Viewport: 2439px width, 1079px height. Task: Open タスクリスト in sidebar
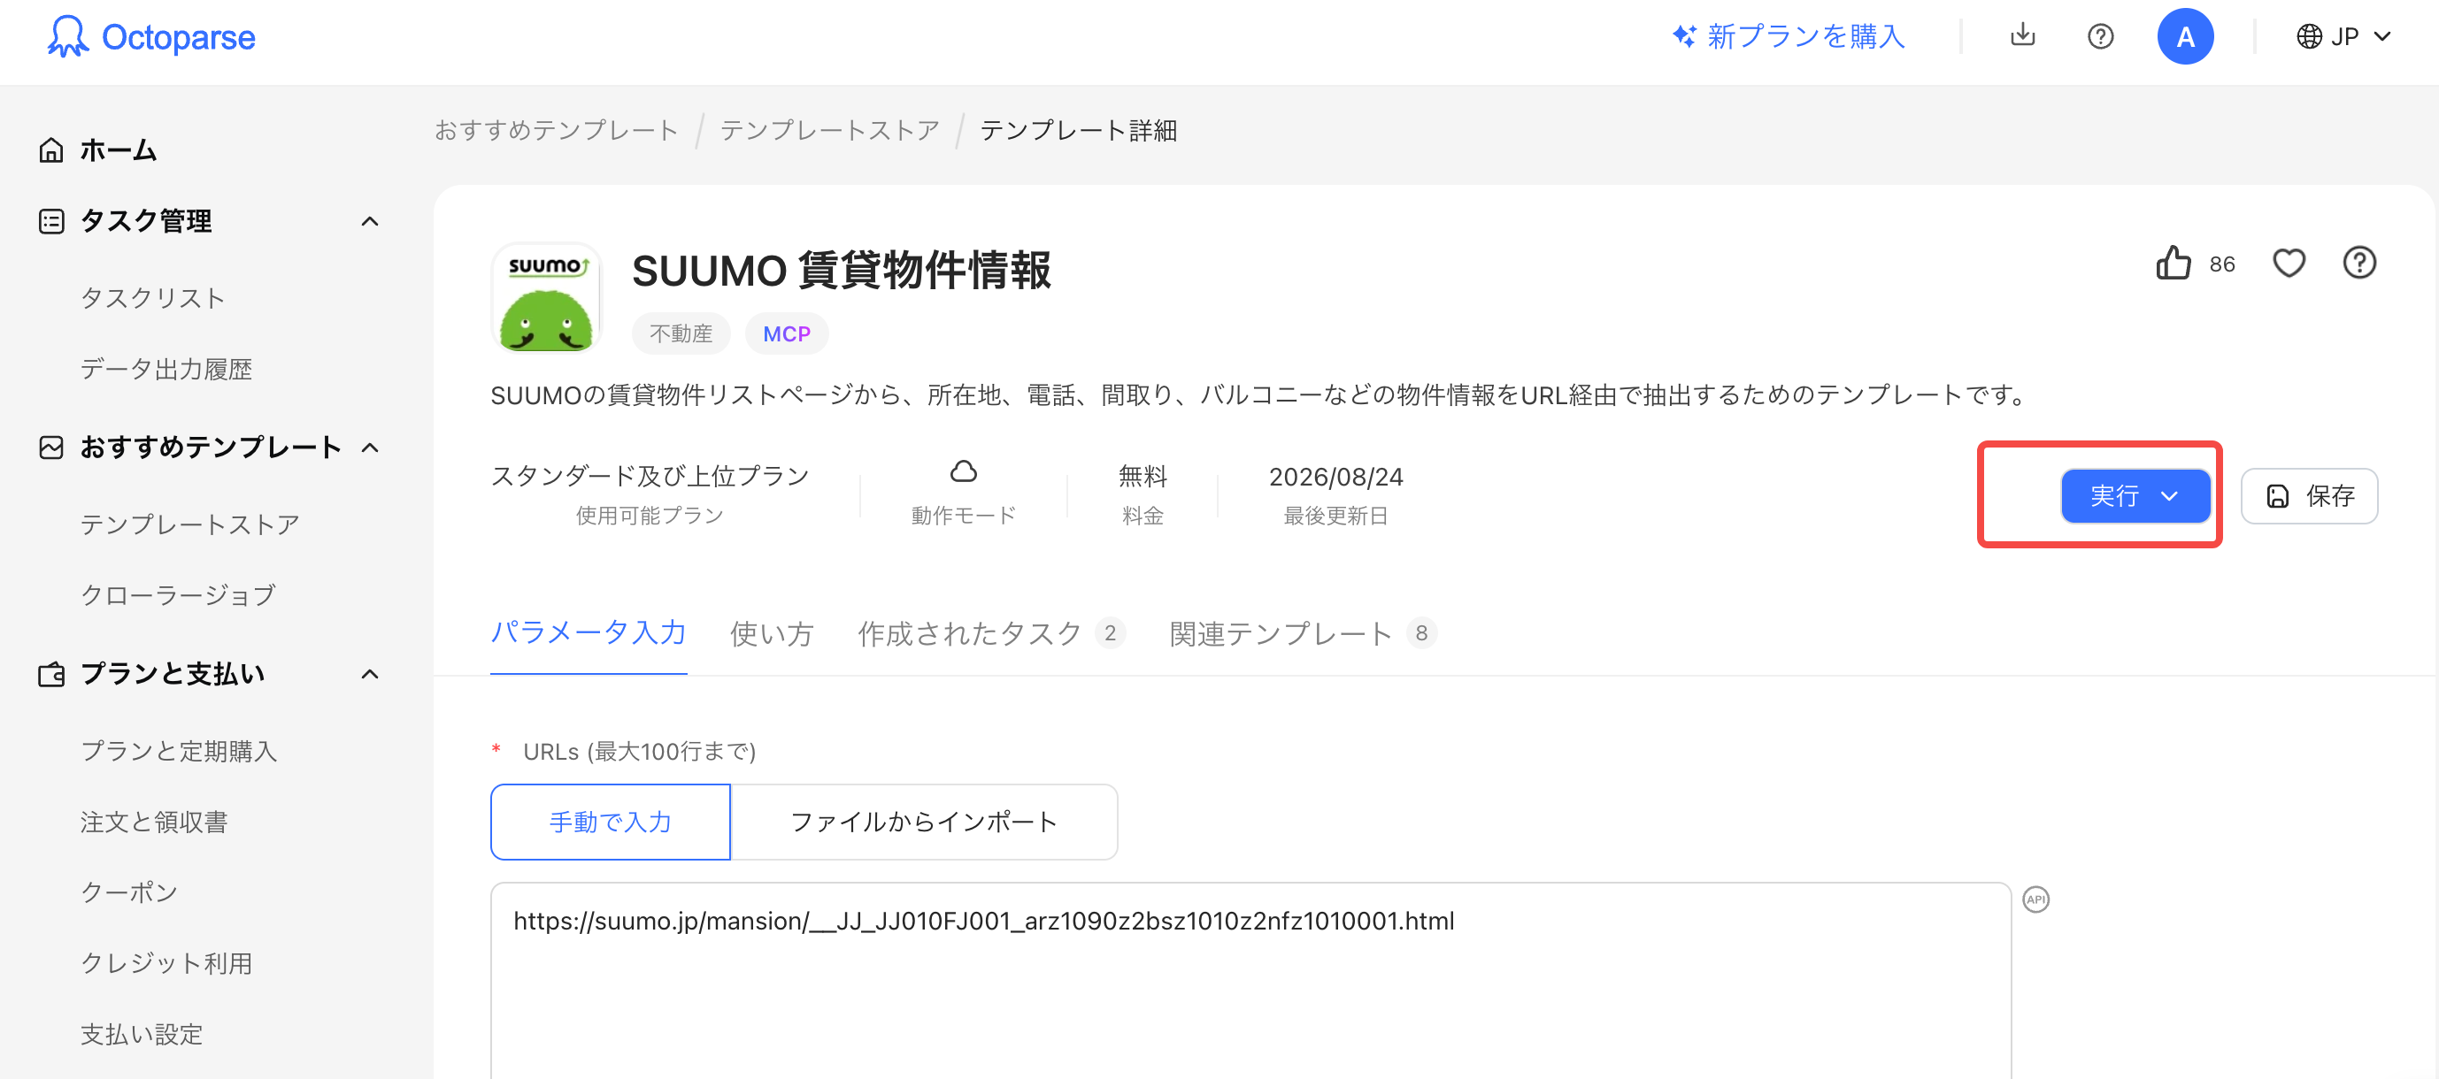[152, 298]
